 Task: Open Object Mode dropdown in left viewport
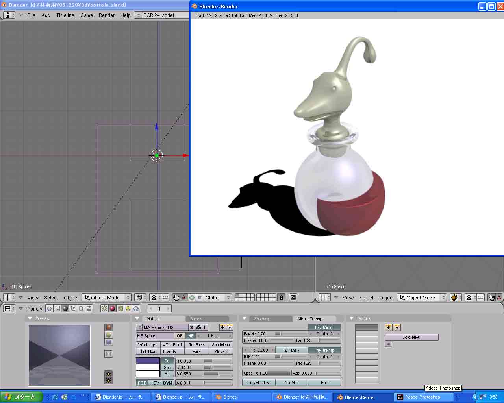[x=106, y=298]
